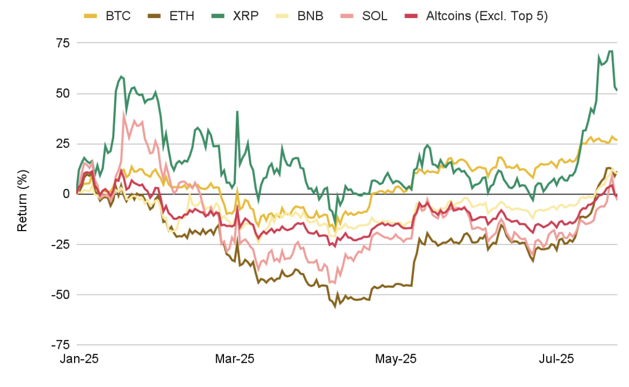Click the Altcoins (Excl. Top 5) label
The height and width of the screenshot is (387, 629).
pyautogui.click(x=487, y=16)
